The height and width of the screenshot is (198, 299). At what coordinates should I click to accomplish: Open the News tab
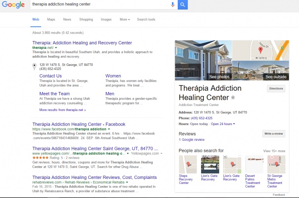point(67,19)
